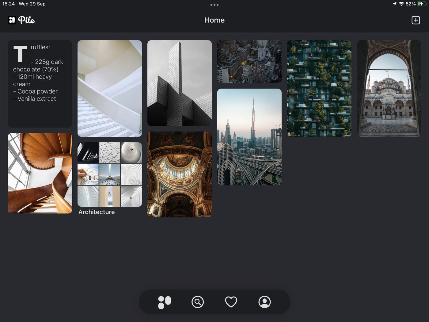This screenshot has height=322, width=429.
Task: Open the search tab in bottom bar
Action: tap(198, 302)
